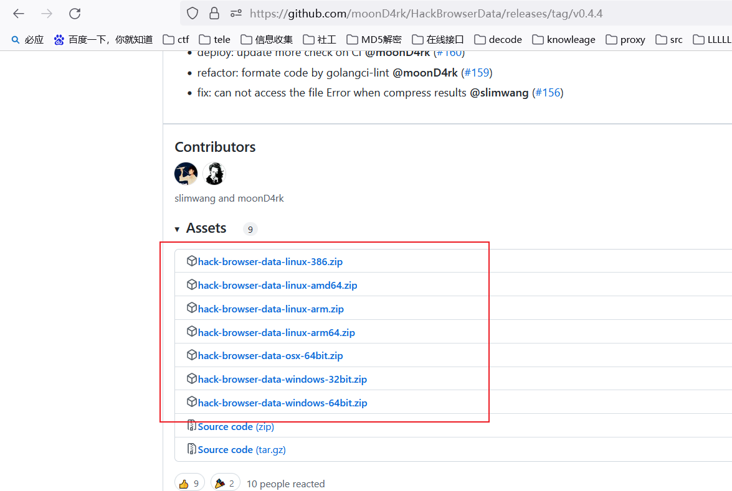Open the 百度一下 bookmark
Screen dimensions: 732x491
pos(103,40)
